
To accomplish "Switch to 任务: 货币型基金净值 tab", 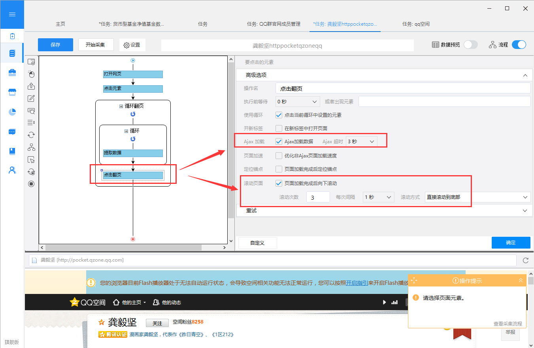I will (x=131, y=24).
